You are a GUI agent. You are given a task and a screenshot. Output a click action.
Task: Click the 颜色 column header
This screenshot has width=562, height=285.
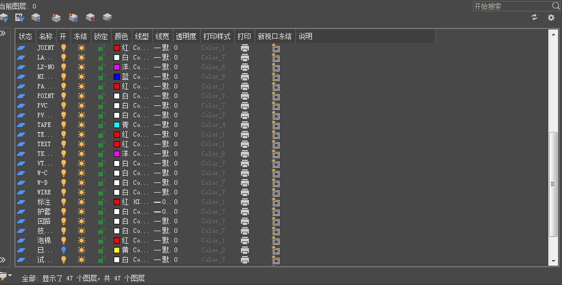click(122, 36)
